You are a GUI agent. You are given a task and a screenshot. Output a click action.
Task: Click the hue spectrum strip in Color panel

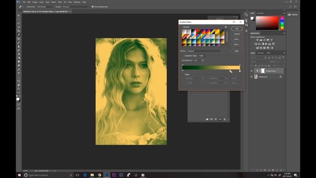[282, 23]
